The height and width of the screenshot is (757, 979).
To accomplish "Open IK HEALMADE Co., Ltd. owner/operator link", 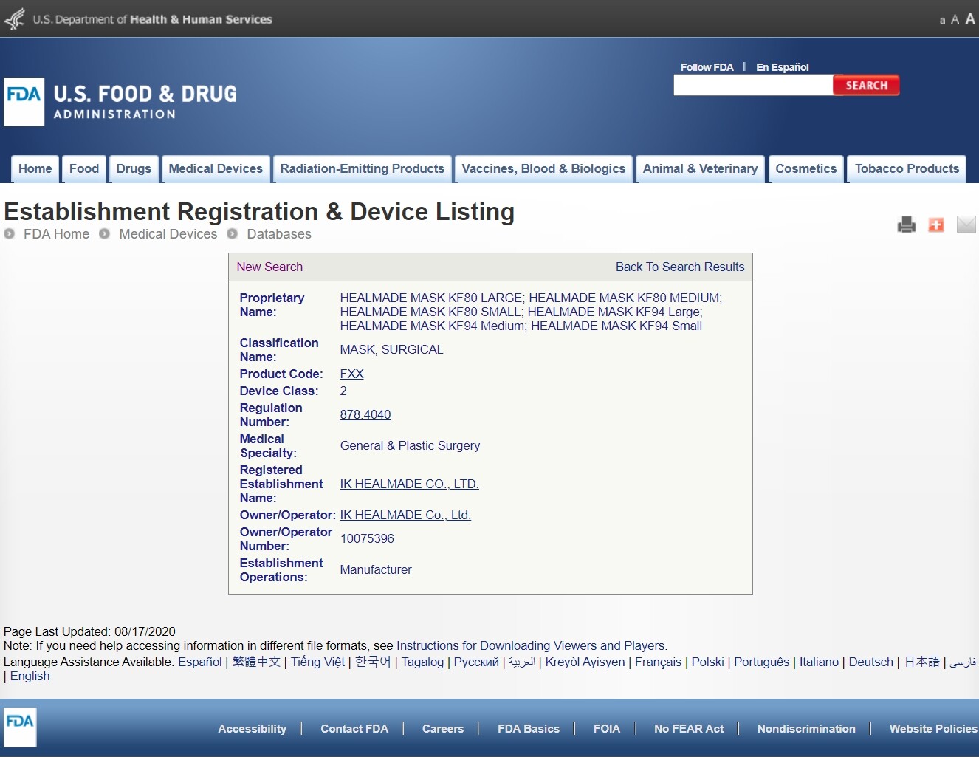I will click(405, 515).
